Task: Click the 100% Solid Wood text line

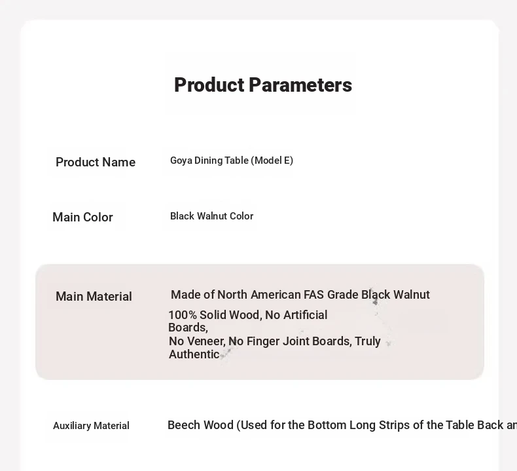Action: pyautogui.click(x=248, y=315)
